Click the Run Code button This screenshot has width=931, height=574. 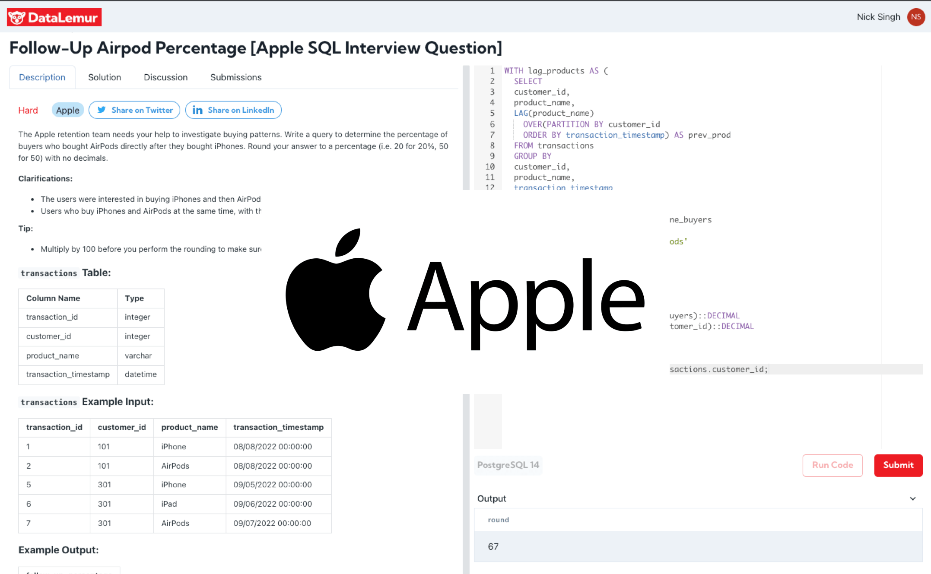(x=832, y=465)
